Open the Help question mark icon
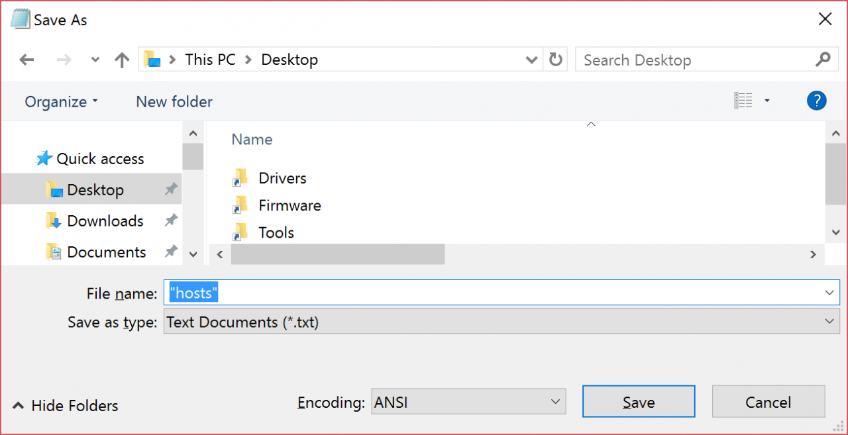Screen dimensions: 848x435 pos(816,101)
